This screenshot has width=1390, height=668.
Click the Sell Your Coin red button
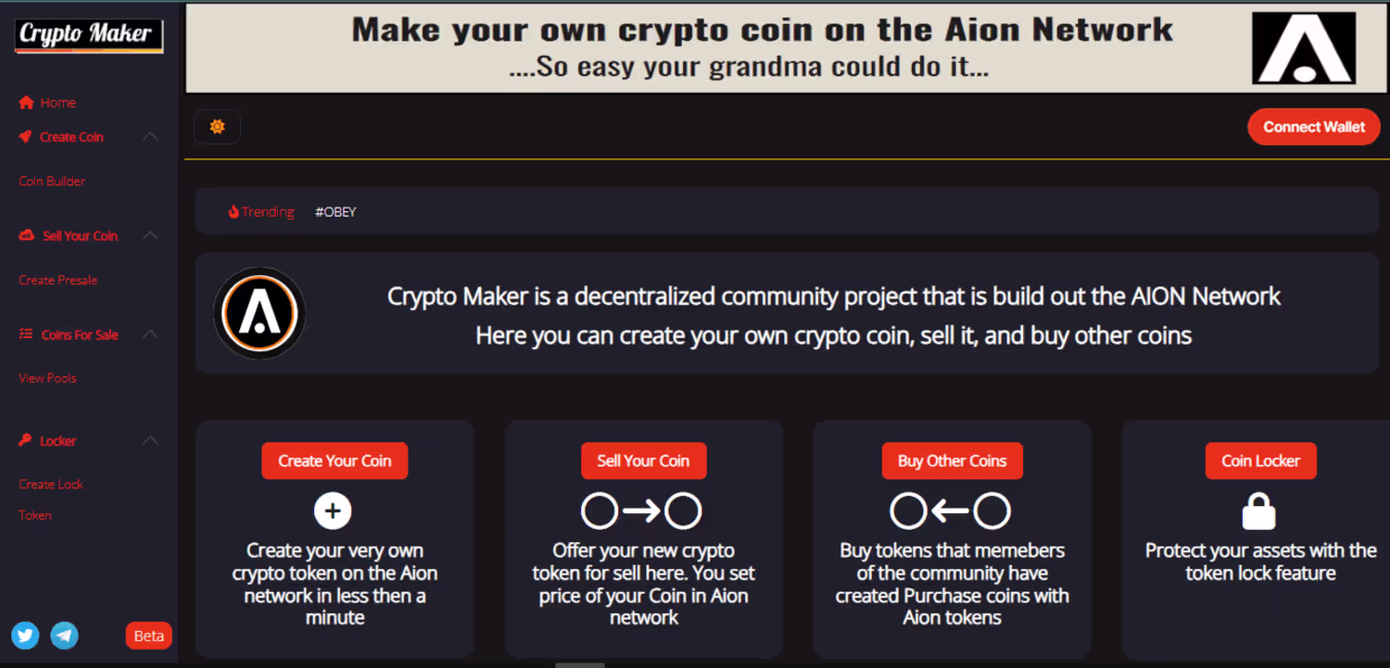click(x=643, y=461)
